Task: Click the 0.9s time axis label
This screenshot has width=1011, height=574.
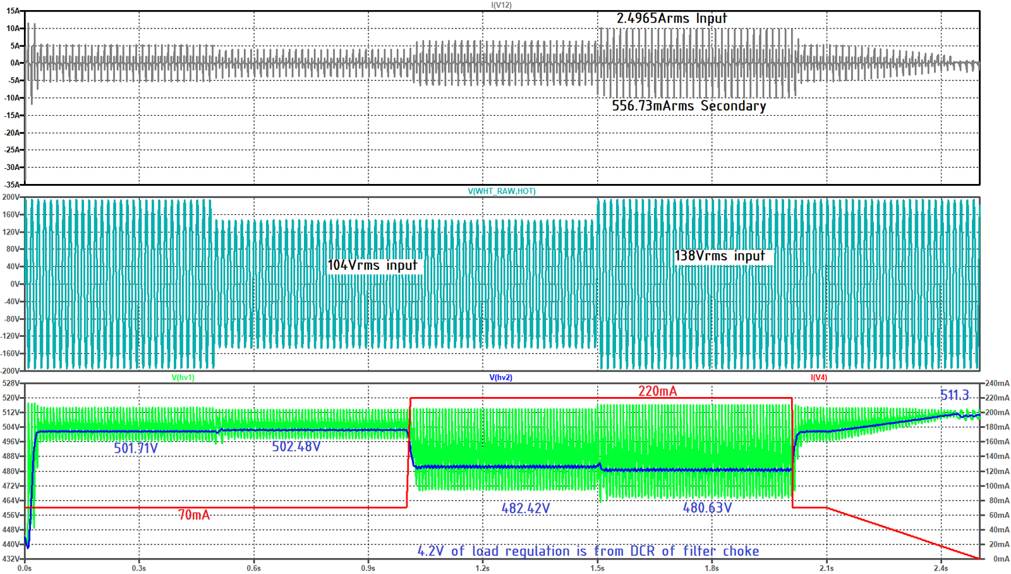Action: (x=368, y=568)
